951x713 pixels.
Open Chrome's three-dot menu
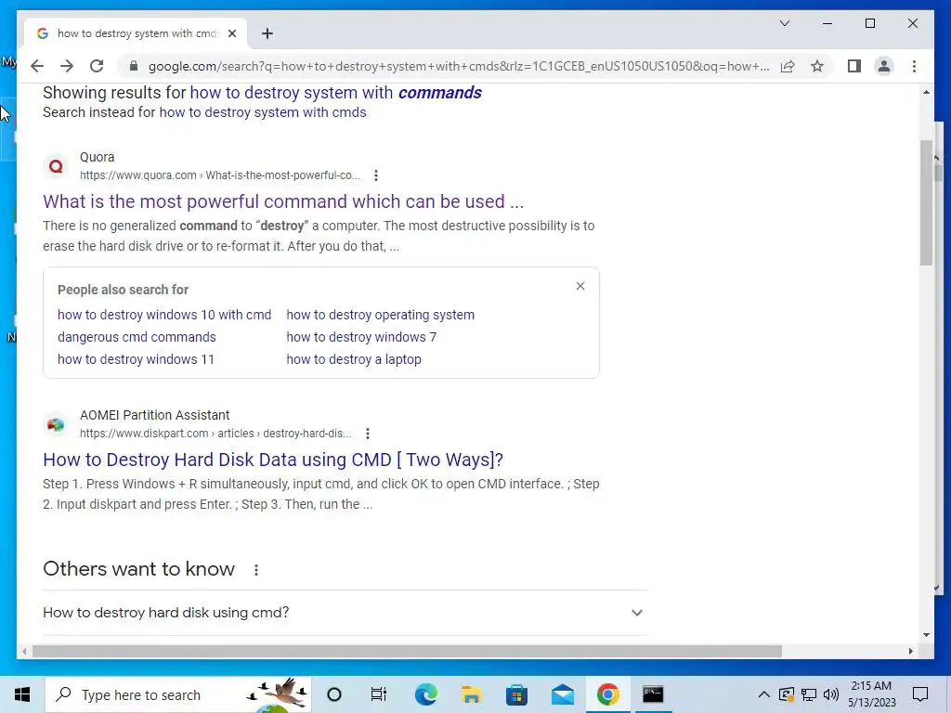(914, 66)
